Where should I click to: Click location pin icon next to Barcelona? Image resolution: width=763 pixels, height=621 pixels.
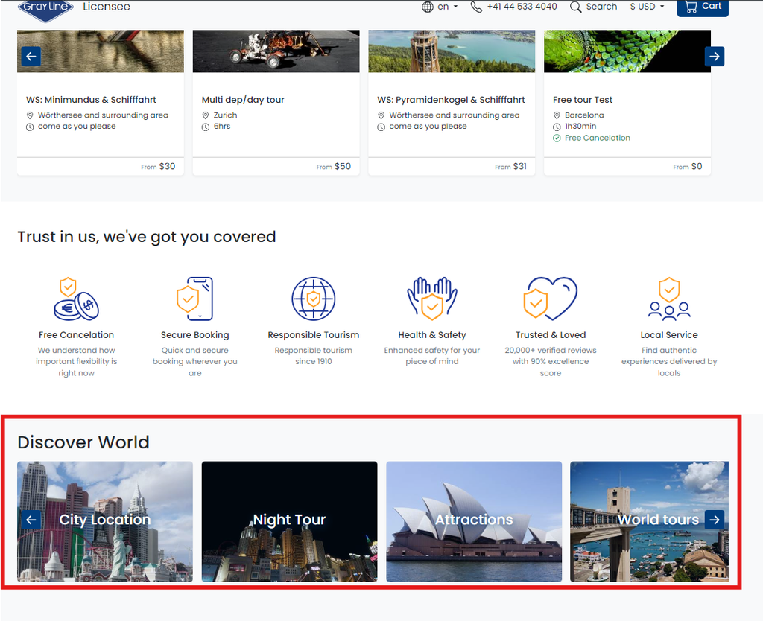(x=557, y=115)
